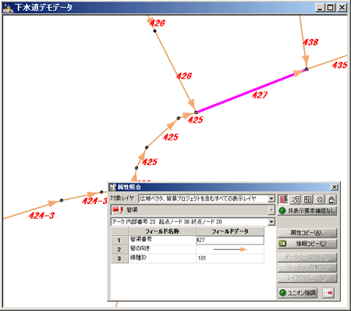The width and height of the screenshot is (351, 311).
Task: Click the 管渠 layer icon
Action: coord(118,210)
